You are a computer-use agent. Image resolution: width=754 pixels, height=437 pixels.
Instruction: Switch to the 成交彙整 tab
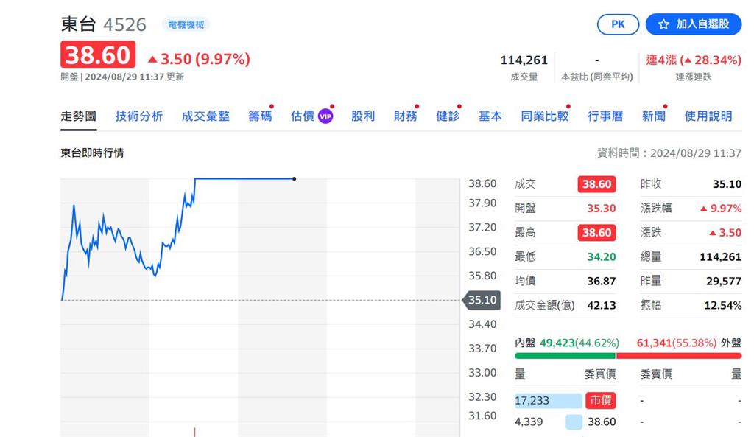205,116
